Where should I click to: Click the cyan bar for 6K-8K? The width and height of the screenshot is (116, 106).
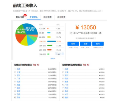(49, 33)
